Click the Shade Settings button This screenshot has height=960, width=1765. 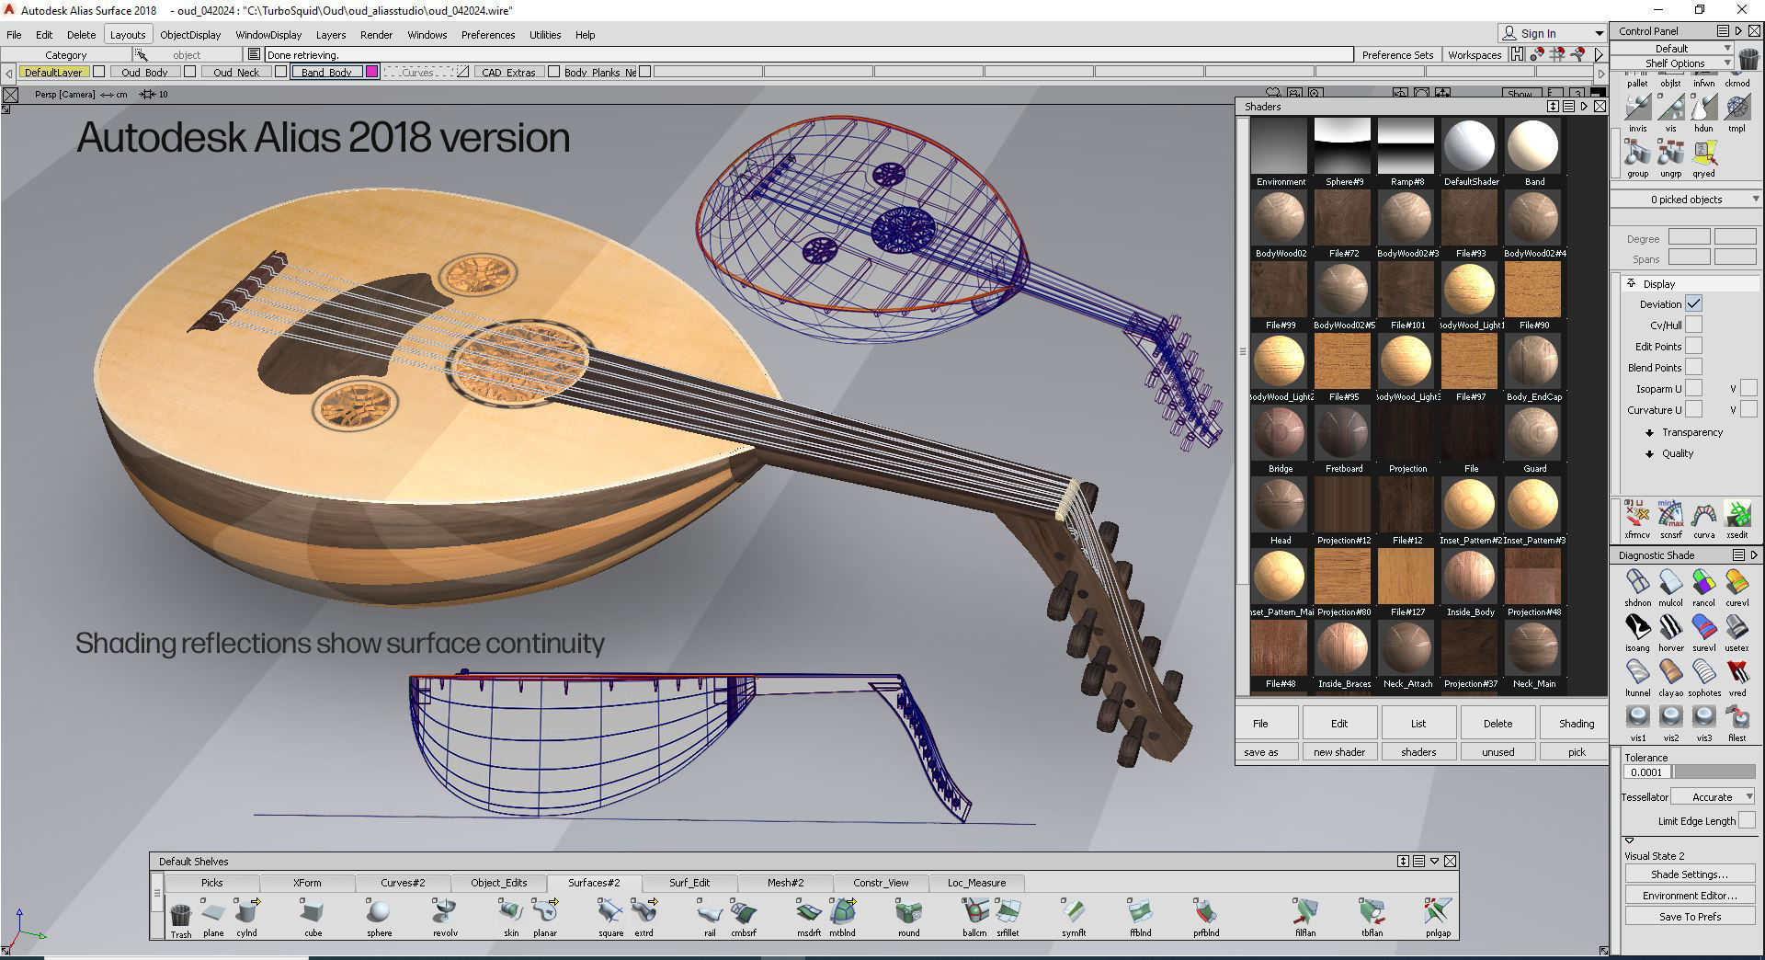(x=1690, y=874)
